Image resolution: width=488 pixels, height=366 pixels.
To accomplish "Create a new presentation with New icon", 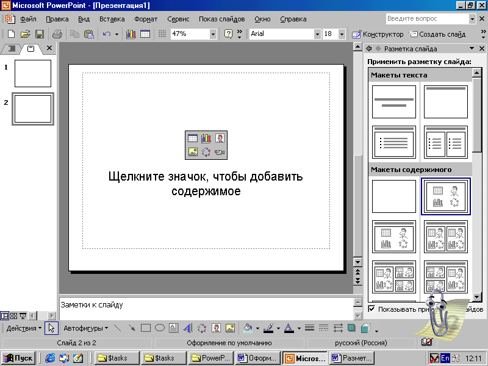I will tap(11, 34).
